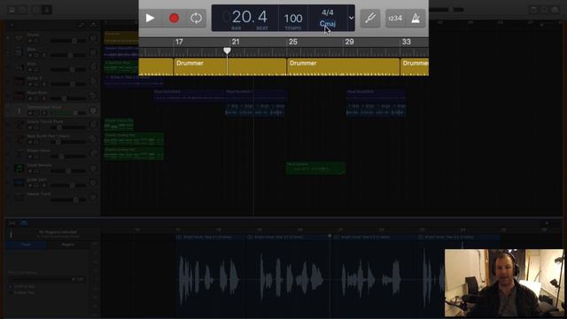Click the 4/4 time signature

pyautogui.click(x=328, y=12)
